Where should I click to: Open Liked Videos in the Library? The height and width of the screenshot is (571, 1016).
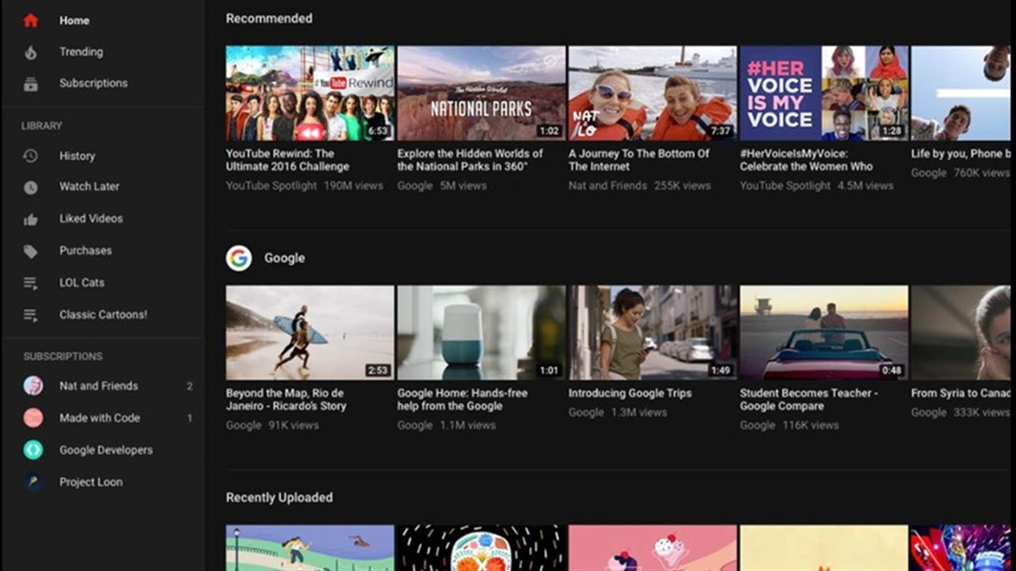click(x=90, y=218)
